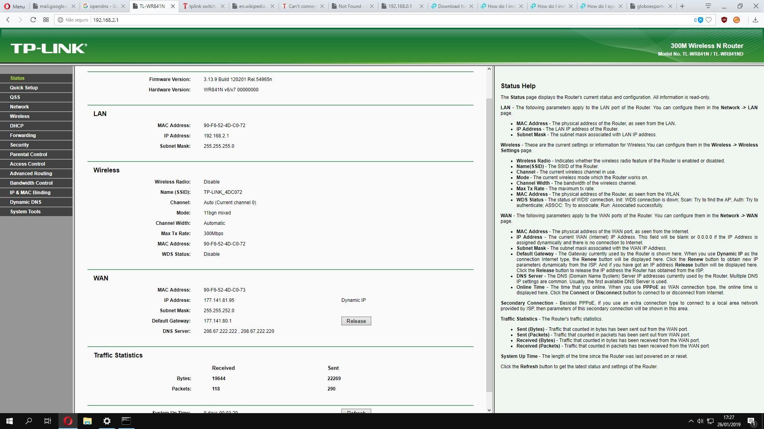Image resolution: width=764 pixels, height=429 pixels.
Task: Open Bandwidth Control in the sidebar
Action: [36, 183]
